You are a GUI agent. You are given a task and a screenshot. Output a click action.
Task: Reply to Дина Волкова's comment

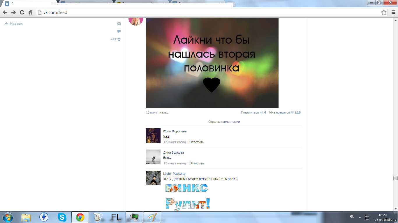(x=197, y=163)
